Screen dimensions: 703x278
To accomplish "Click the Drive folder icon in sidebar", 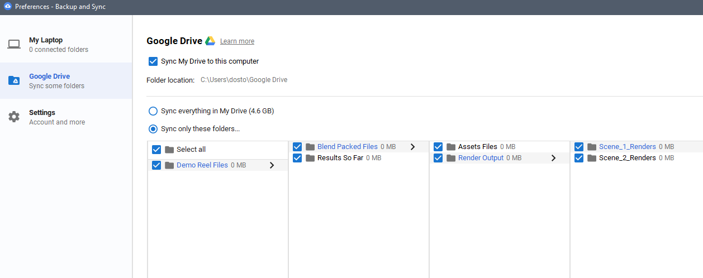I will click(x=14, y=81).
